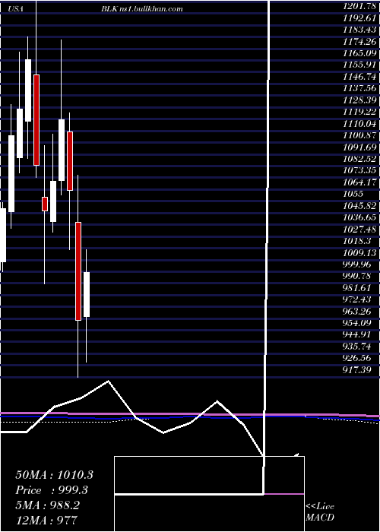Click the 50MA : 1010.3 readout

coord(54,475)
